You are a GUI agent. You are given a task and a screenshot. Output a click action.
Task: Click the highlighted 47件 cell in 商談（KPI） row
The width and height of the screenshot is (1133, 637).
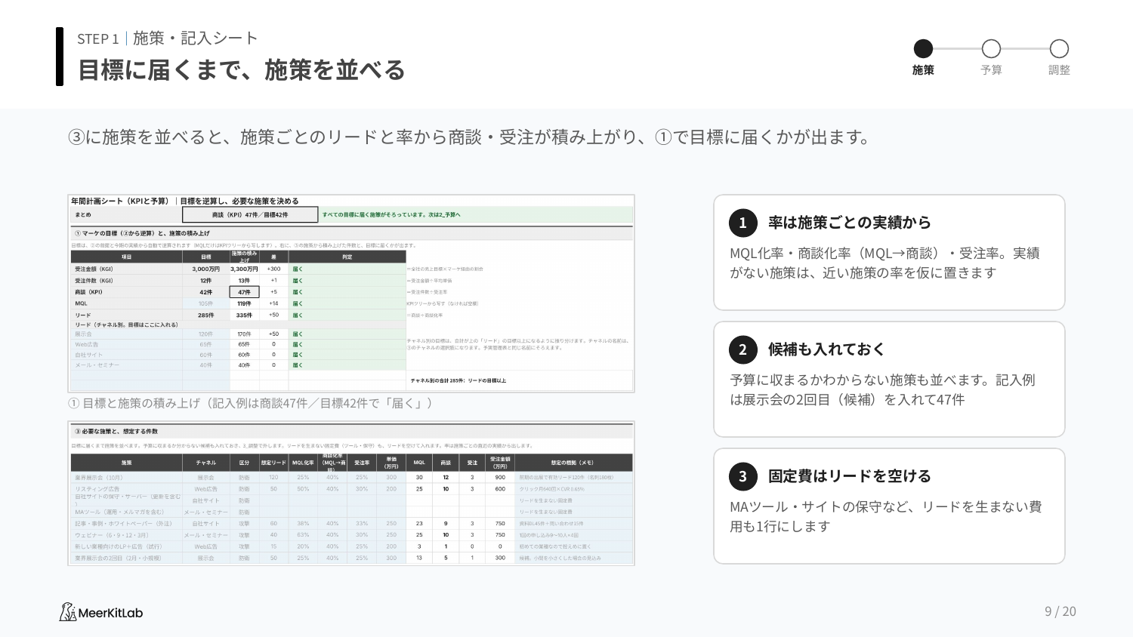pyautogui.click(x=244, y=292)
